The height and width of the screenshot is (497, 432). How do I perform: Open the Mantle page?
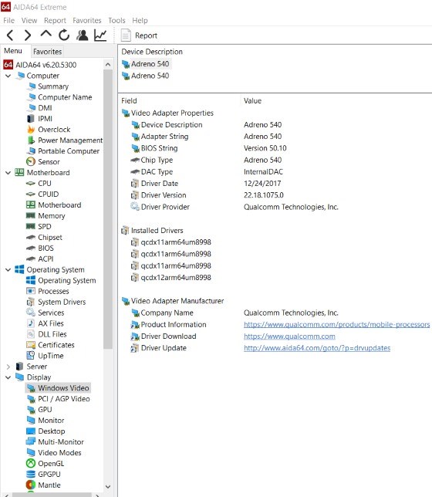(x=43, y=485)
